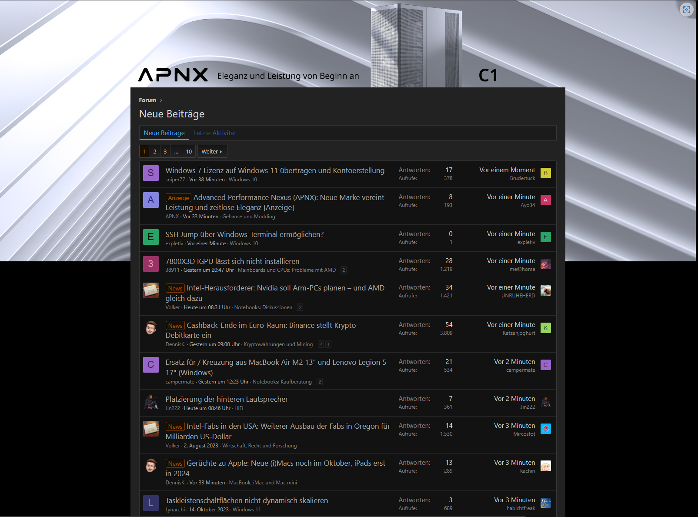Image resolution: width=698 pixels, height=517 pixels.
Task: Open the Anzeige label on the APNX post
Action: coord(178,197)
